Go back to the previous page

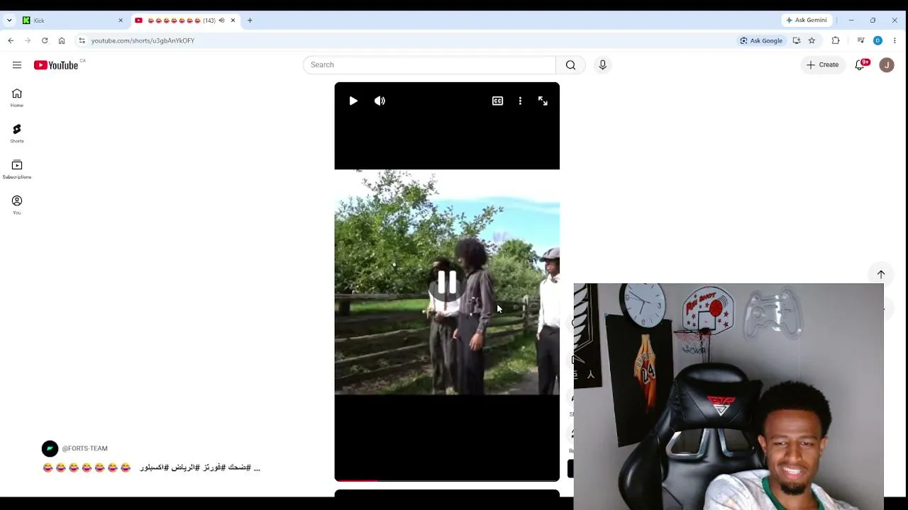pos(11,41)
